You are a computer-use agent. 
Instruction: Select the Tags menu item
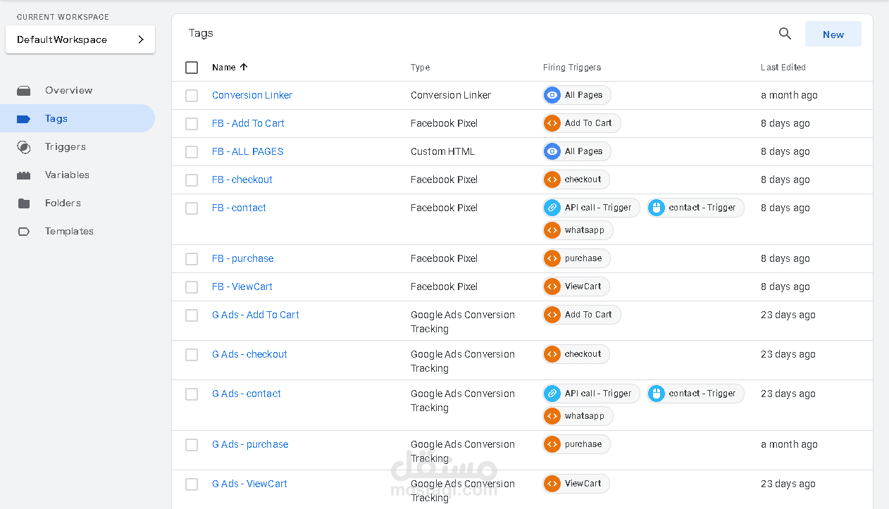tap(77, 118)
